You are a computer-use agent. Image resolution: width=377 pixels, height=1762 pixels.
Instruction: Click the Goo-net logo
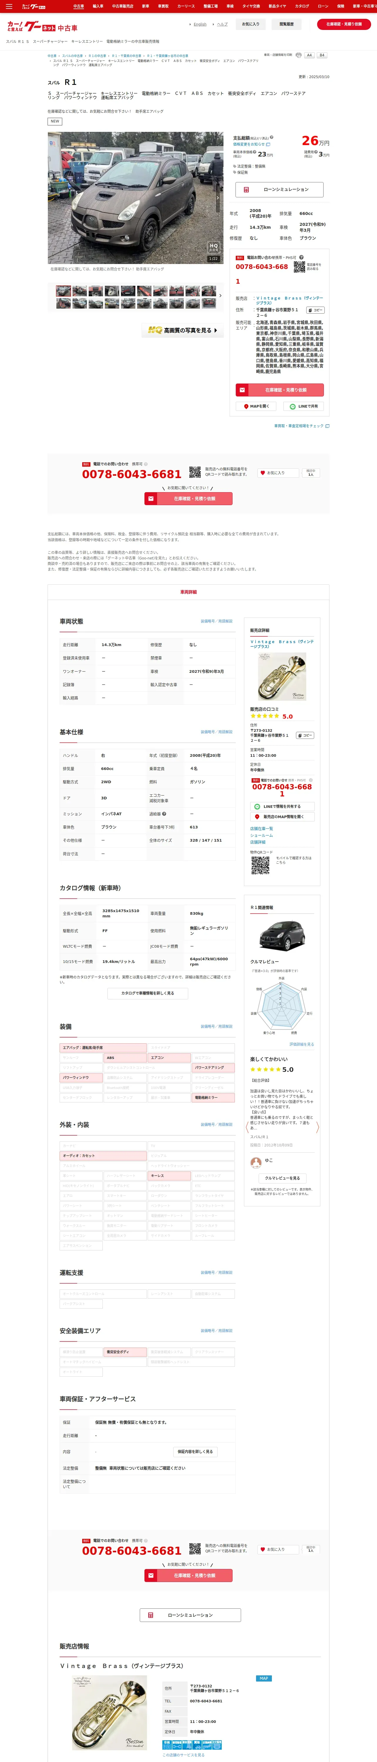point(42,27)
